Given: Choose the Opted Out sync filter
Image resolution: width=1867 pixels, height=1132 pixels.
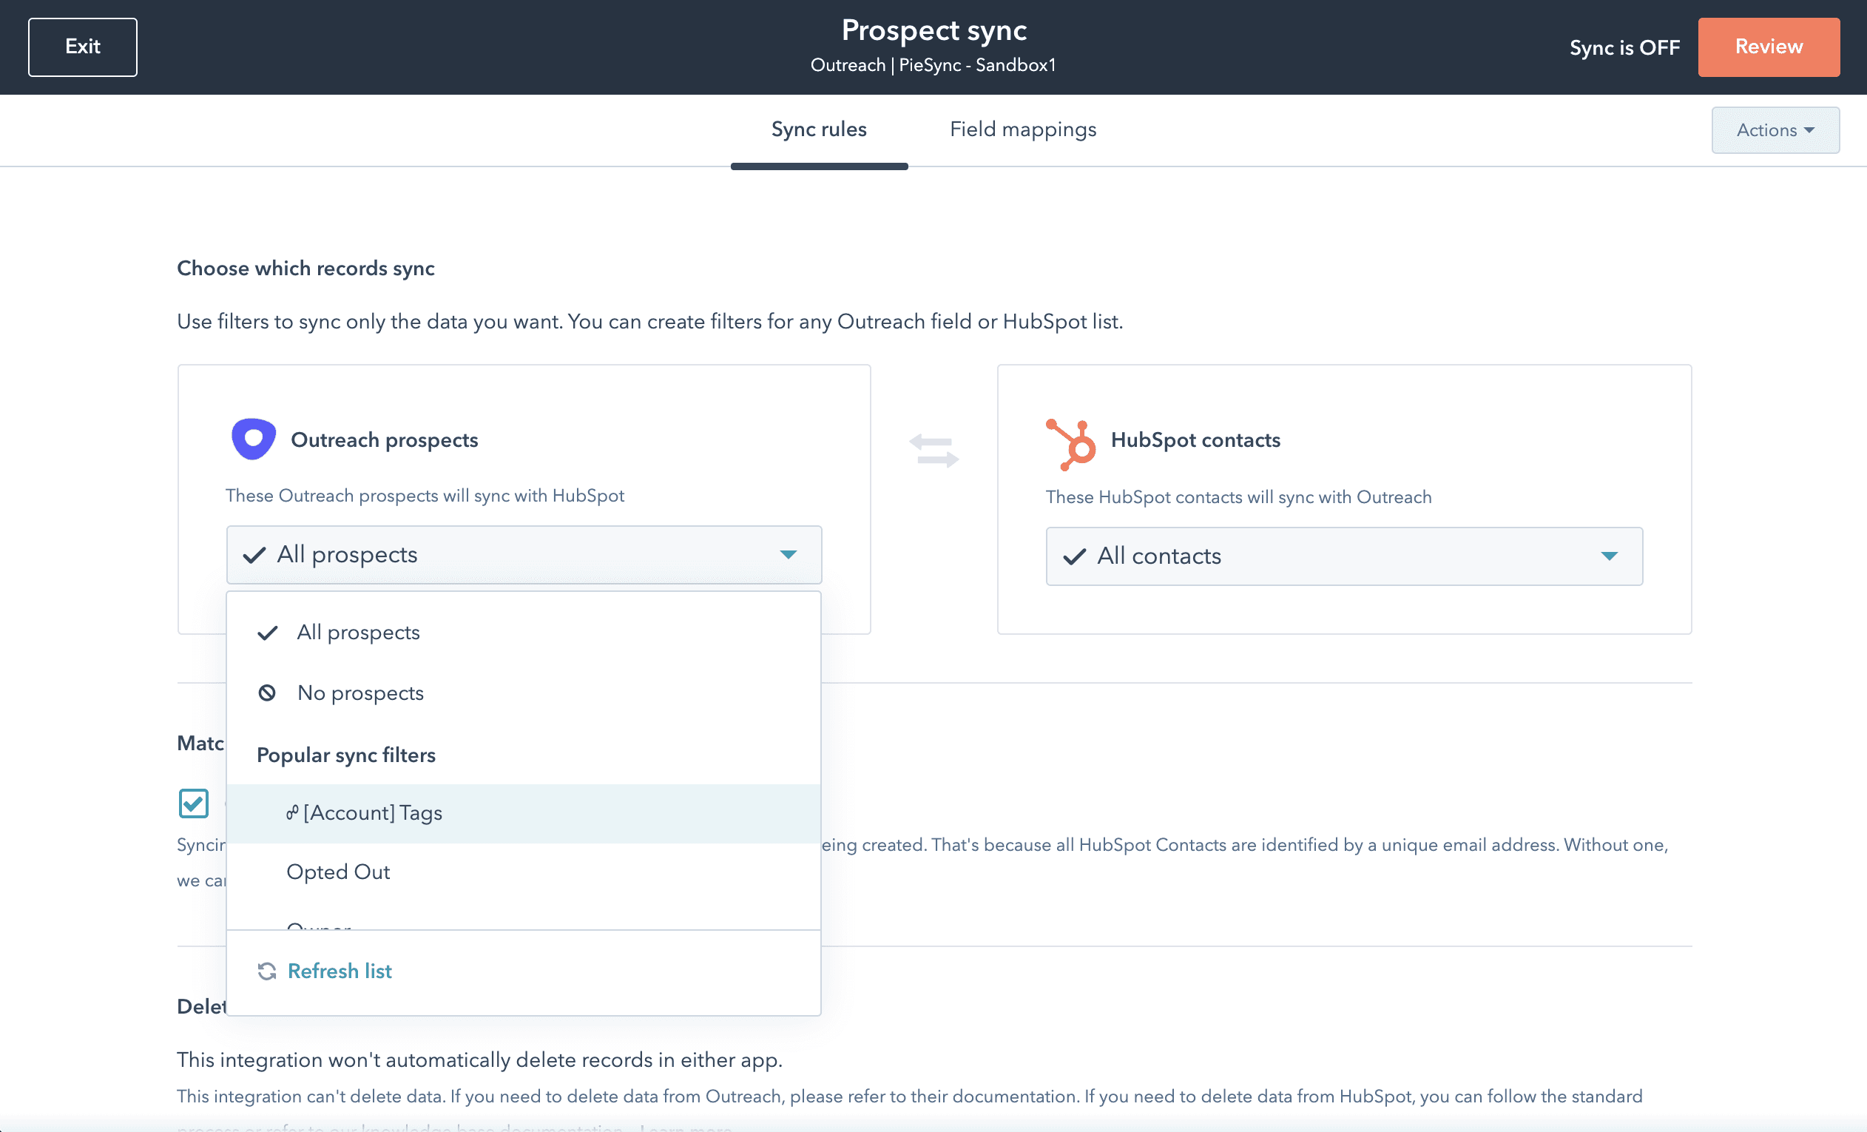Looking at the screenshot, I should point(338,872).
